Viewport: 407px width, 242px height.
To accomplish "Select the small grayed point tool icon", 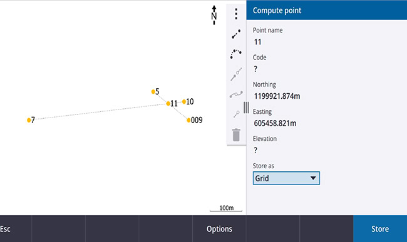I will click(236, 114).
